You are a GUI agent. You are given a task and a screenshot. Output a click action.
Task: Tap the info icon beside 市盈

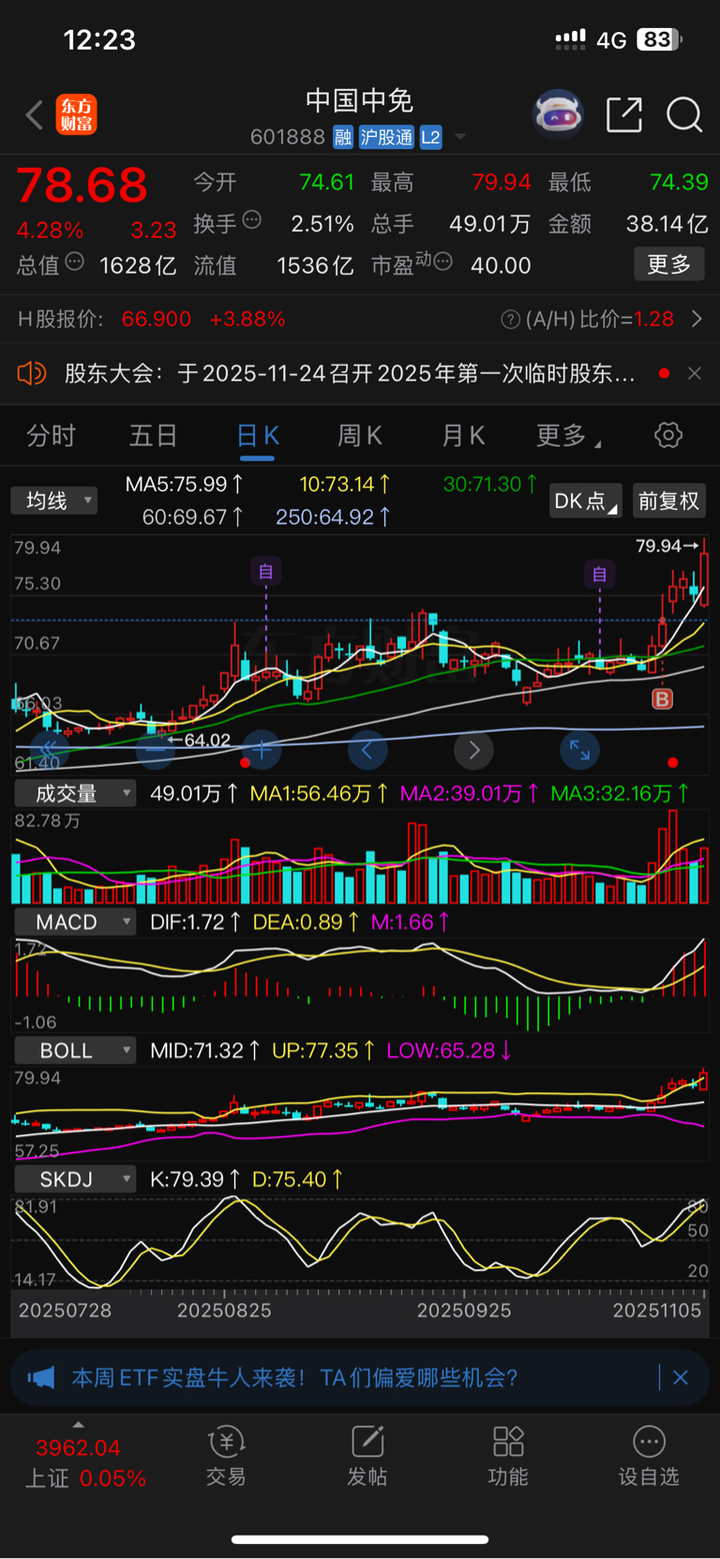coord(443,262)
